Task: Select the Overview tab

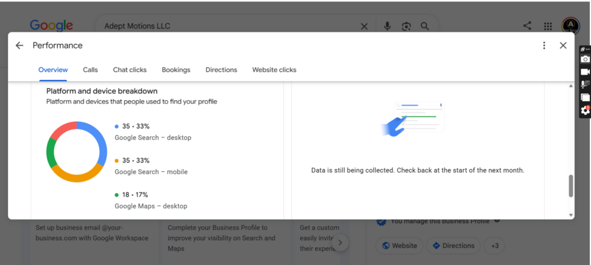Action: point(53,70)
